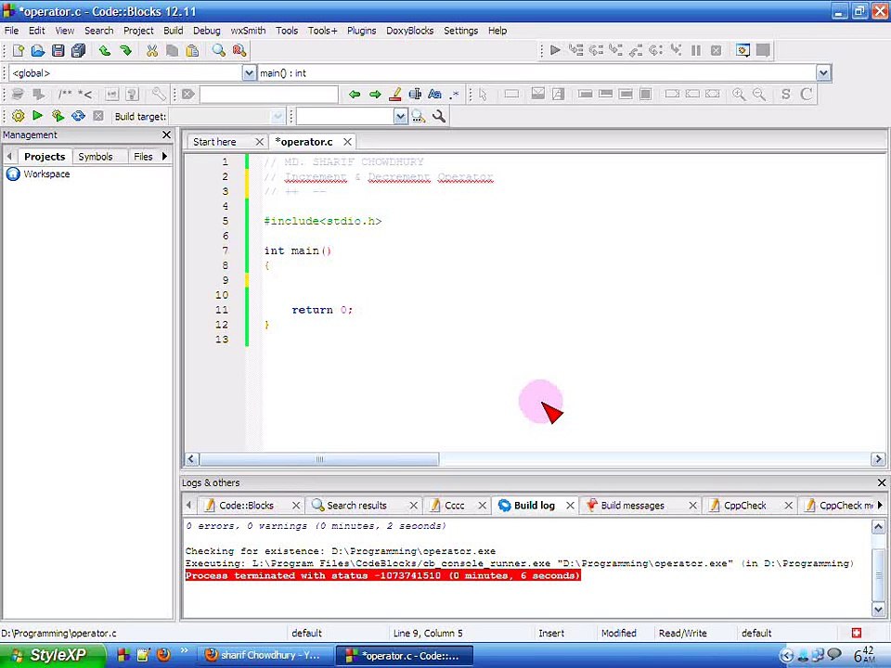Screen dimensions: 891x668
Task: Show more Management tabs with the right arrow
Action: tap(165, 156)
